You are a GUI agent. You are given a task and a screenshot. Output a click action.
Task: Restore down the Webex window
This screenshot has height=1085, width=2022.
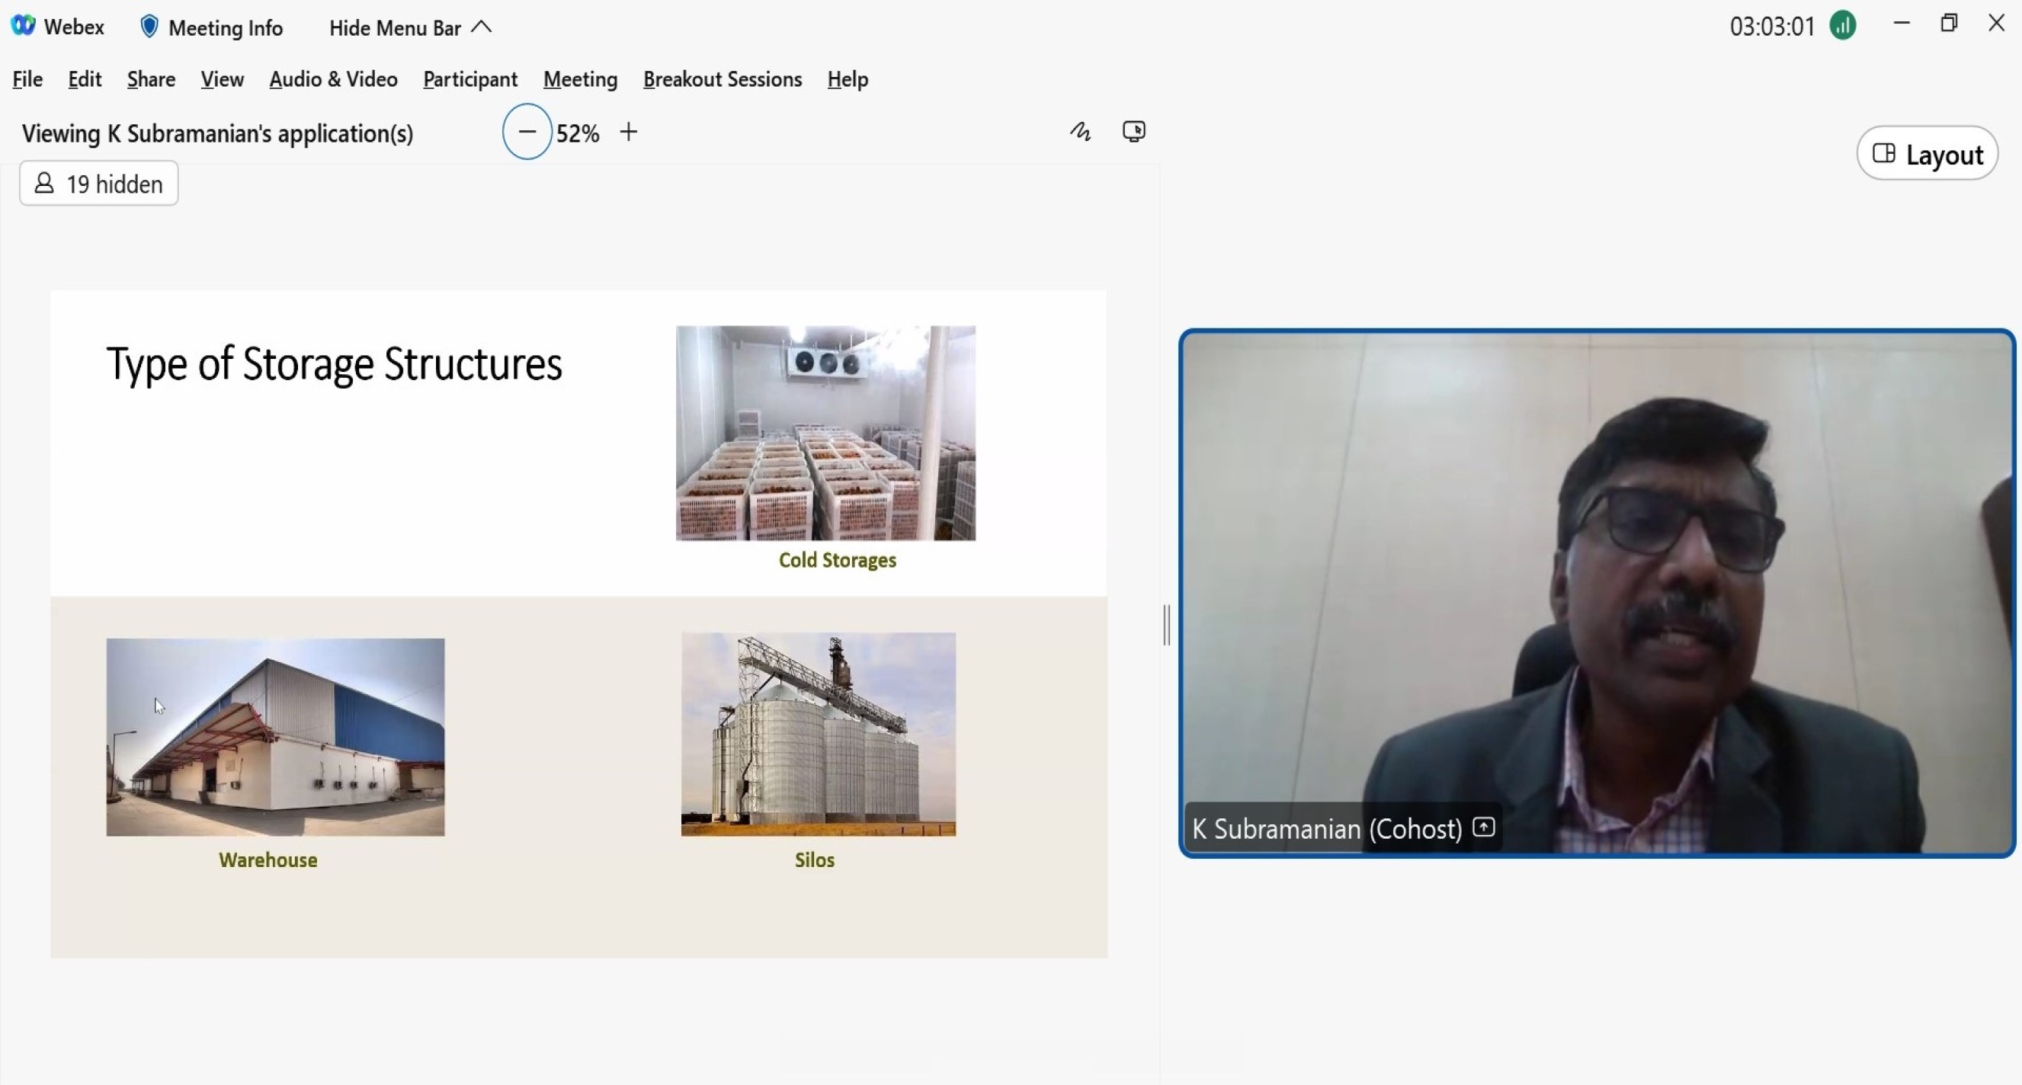coord(1948,24)
